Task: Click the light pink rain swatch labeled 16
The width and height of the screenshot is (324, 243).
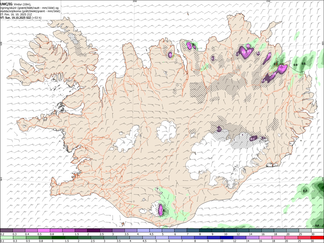Action: (x=265, y=237)
